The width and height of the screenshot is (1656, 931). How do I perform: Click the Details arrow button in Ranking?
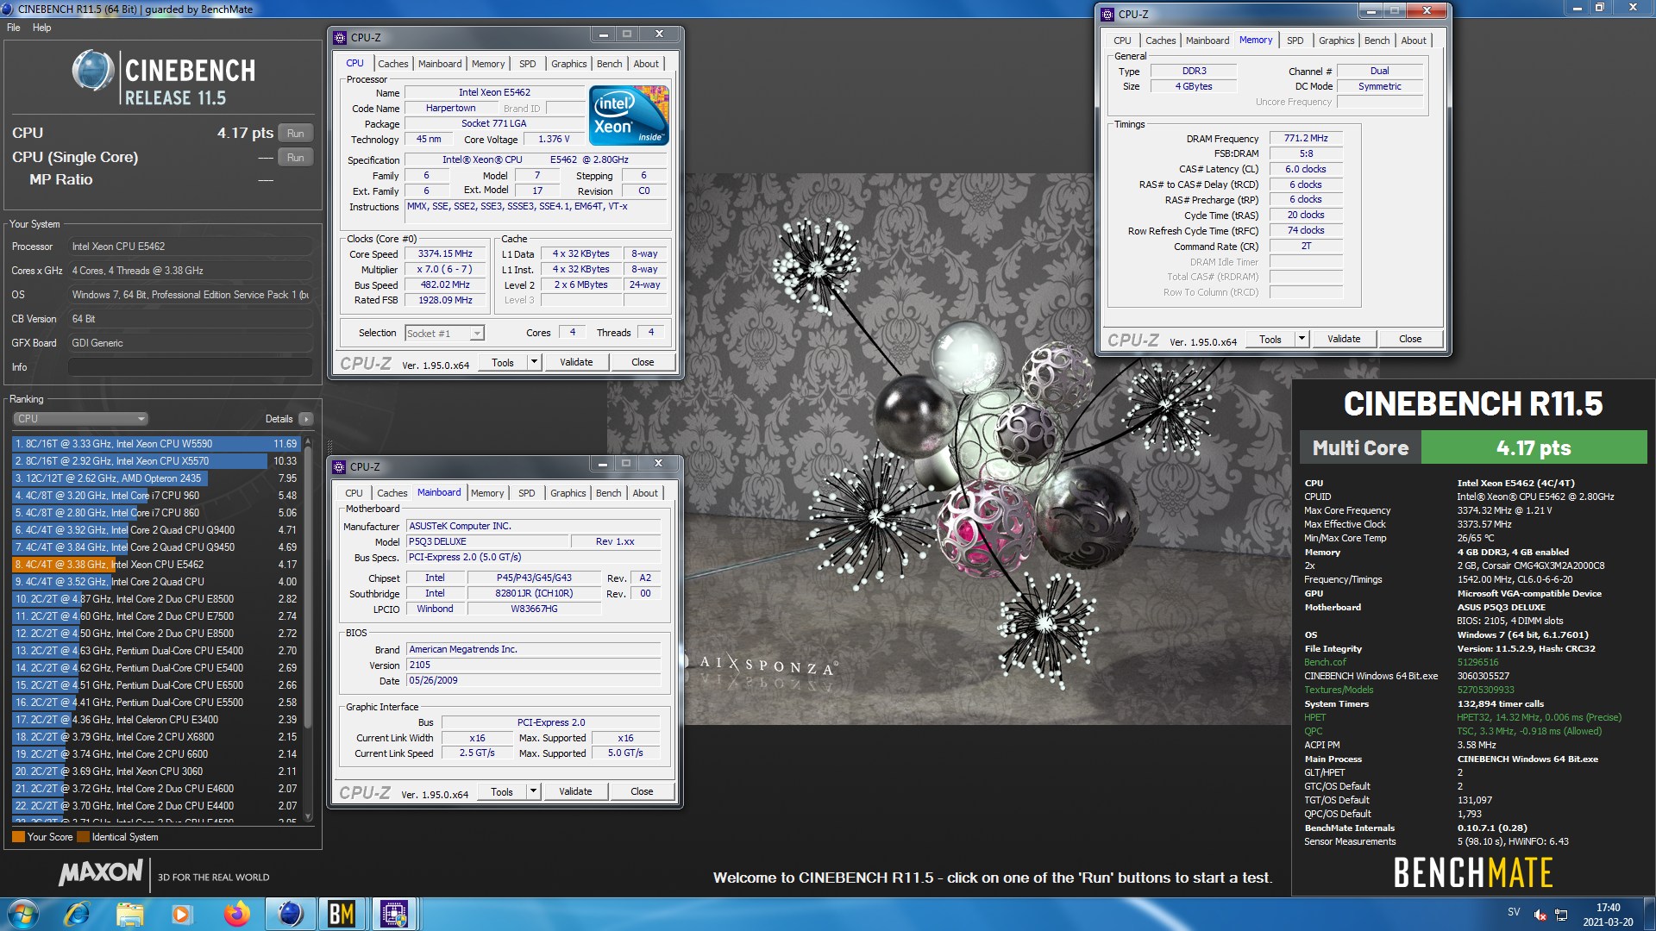(306, 419)
